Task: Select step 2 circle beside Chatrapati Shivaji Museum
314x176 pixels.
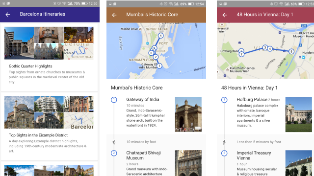Action: (x=114, y=153)
